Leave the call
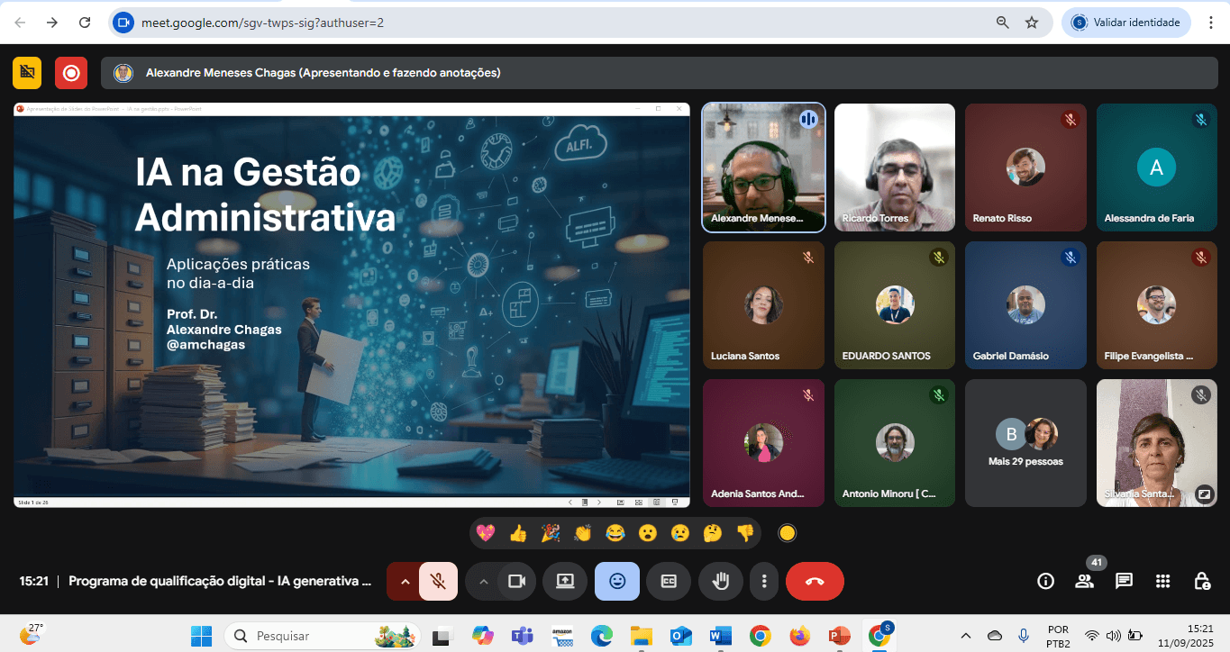The height and width of the screenshot is (652, 1230). (x=814, y=581)
